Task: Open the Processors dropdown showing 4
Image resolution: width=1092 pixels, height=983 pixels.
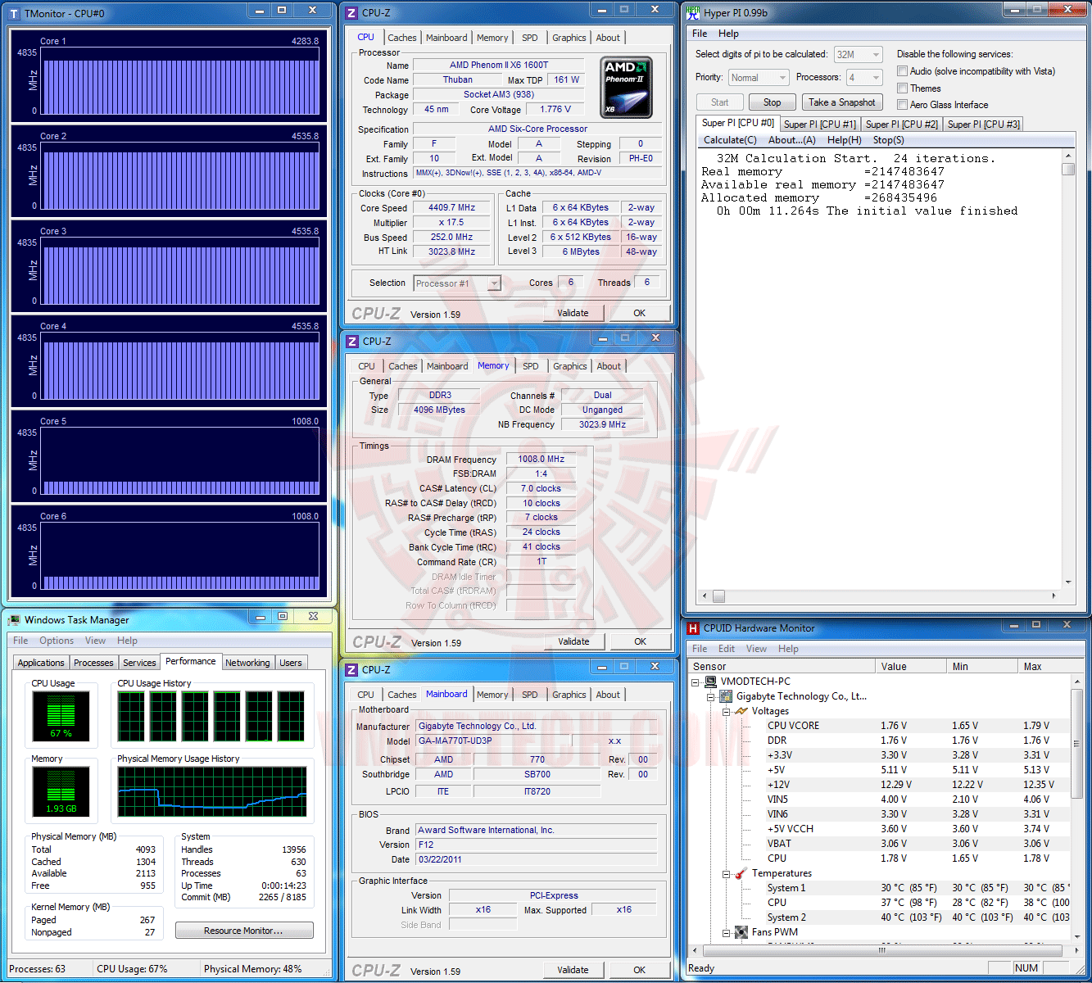Action: (x=864, y=77)
